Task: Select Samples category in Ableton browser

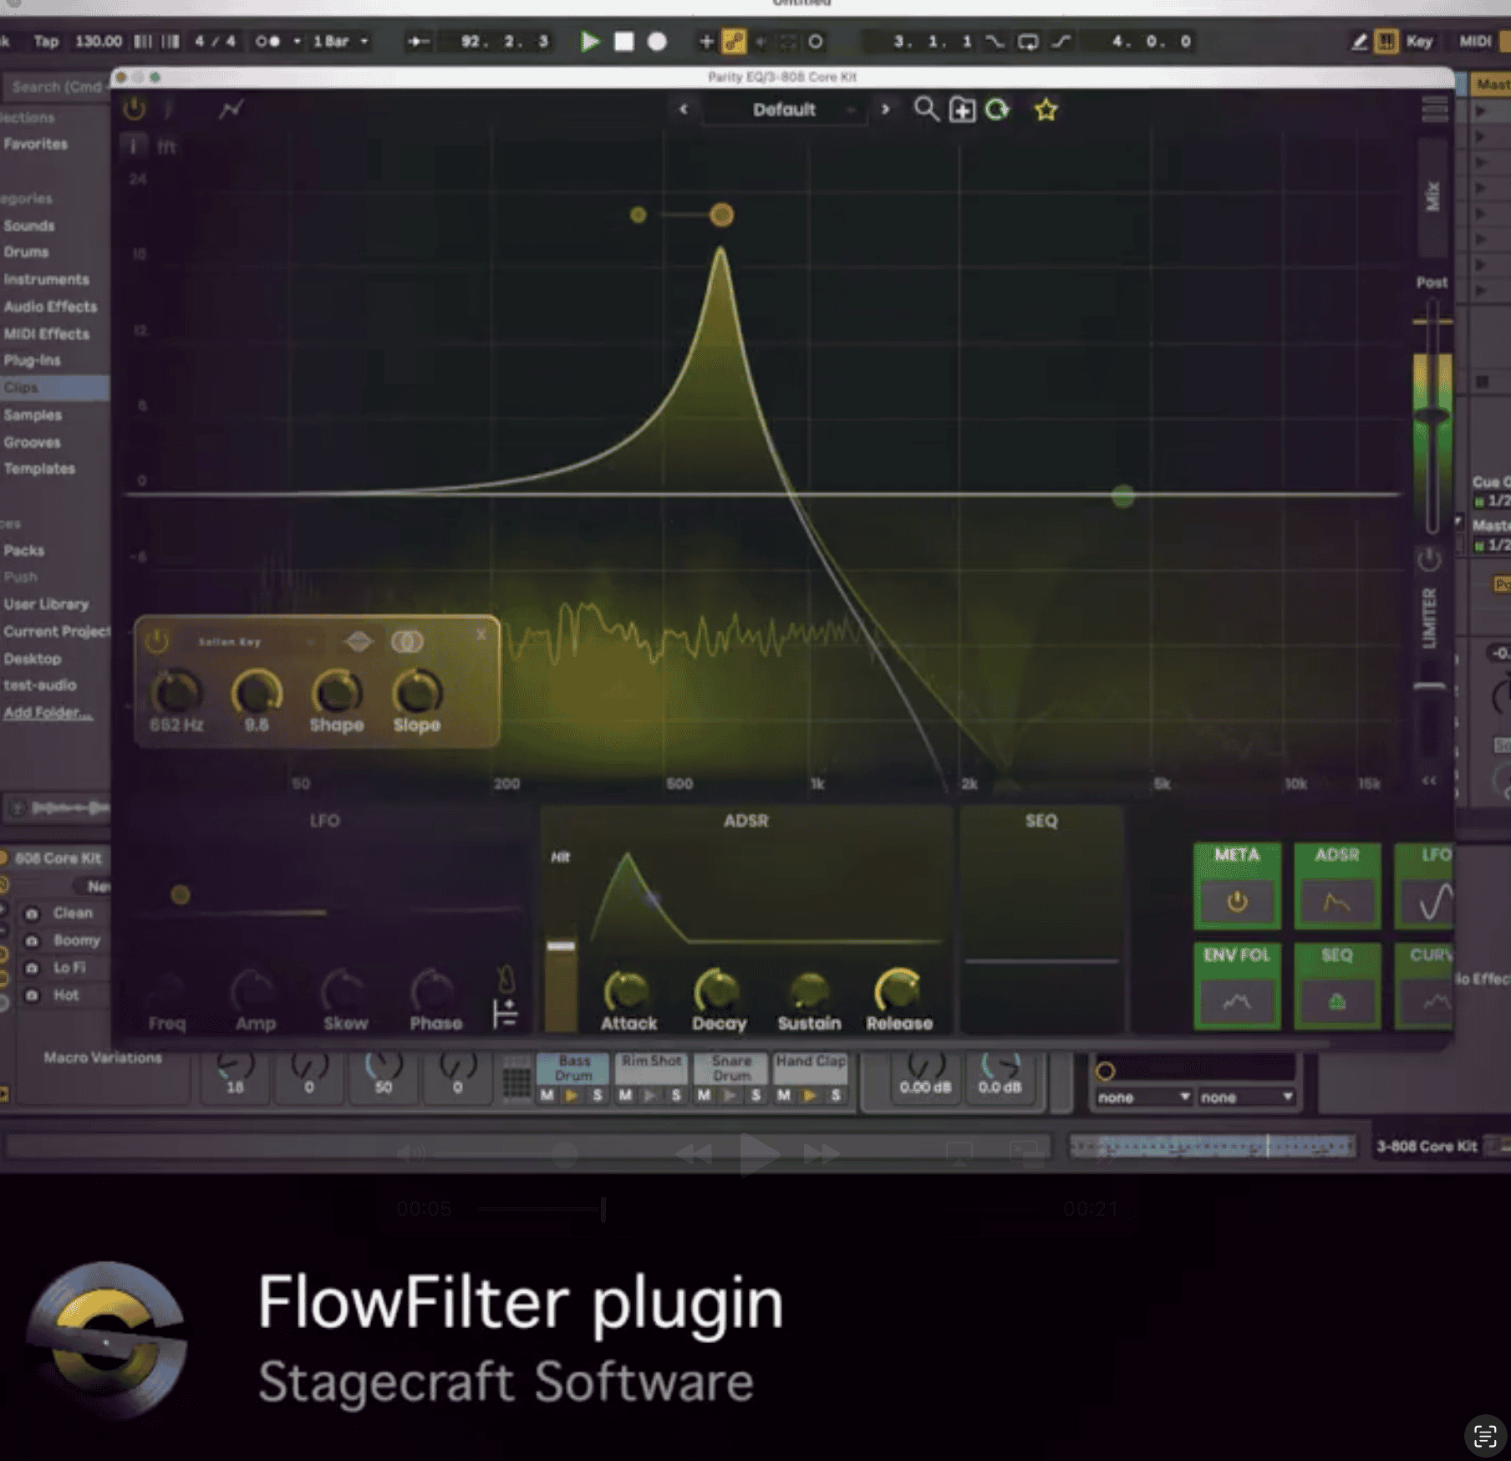Action: pyautogui.click(x=33, y=415)
